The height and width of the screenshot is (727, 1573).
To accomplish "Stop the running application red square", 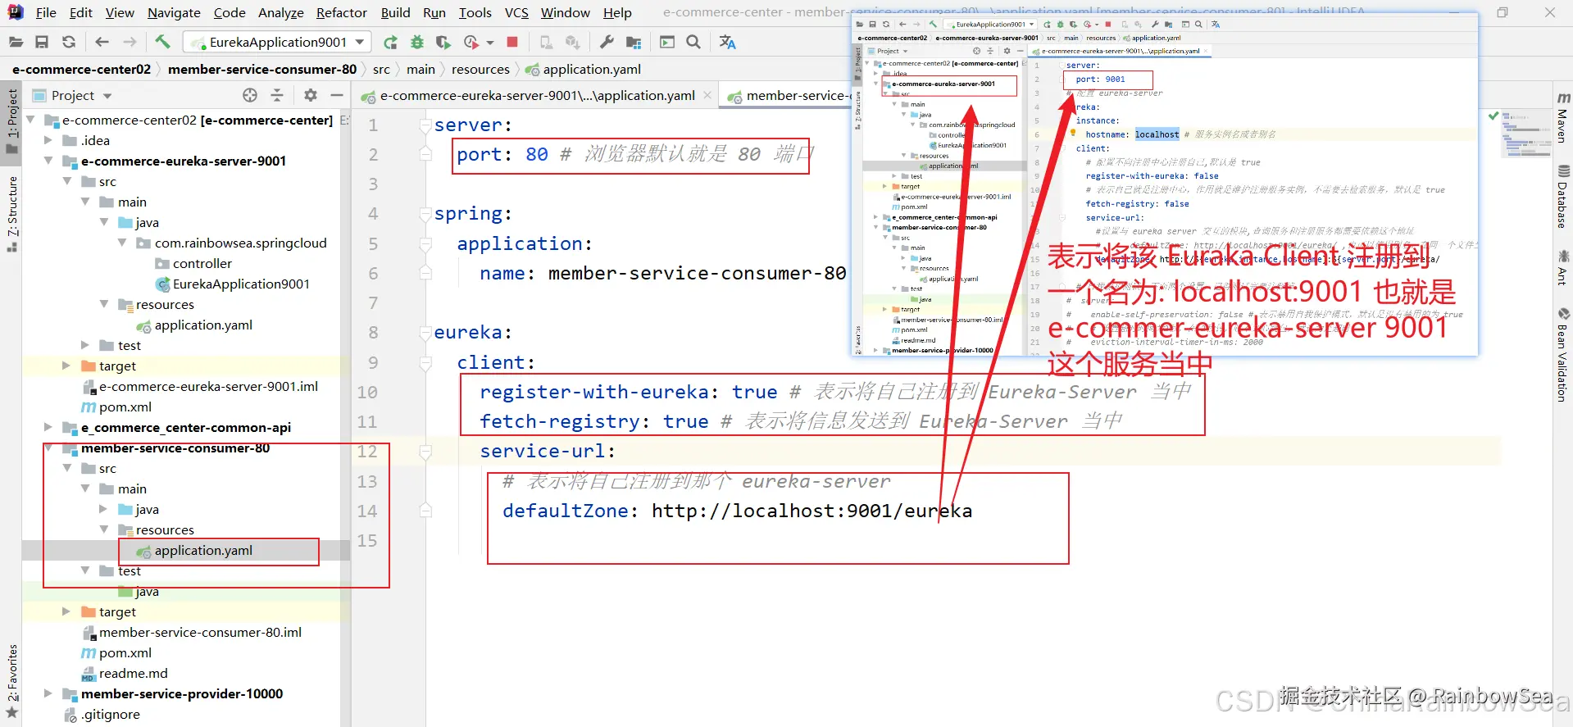I will [512, 42].
